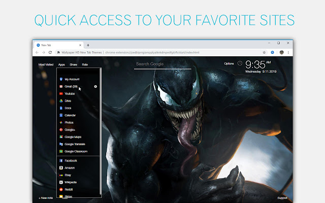Screen dimensions: 325x203
Task: Open the Share menu
Action: click(x=73, y=64)
